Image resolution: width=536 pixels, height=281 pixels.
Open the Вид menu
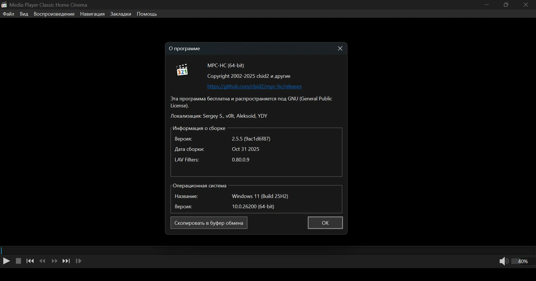pos(24,14)
